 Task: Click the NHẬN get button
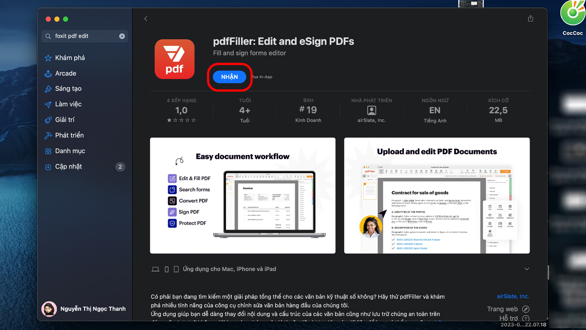[x=229, y=77]
